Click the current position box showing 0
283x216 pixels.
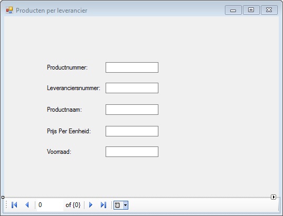coord(50,205)
